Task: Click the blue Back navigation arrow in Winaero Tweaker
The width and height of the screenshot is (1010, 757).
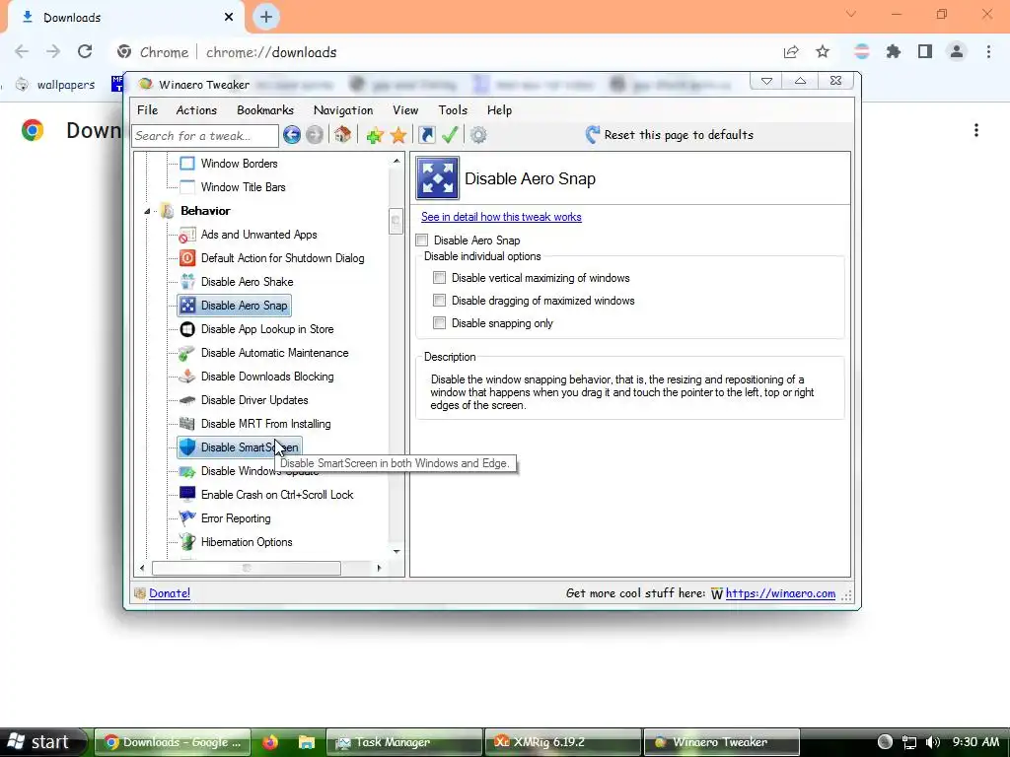Action: click(x=292, y=135)
